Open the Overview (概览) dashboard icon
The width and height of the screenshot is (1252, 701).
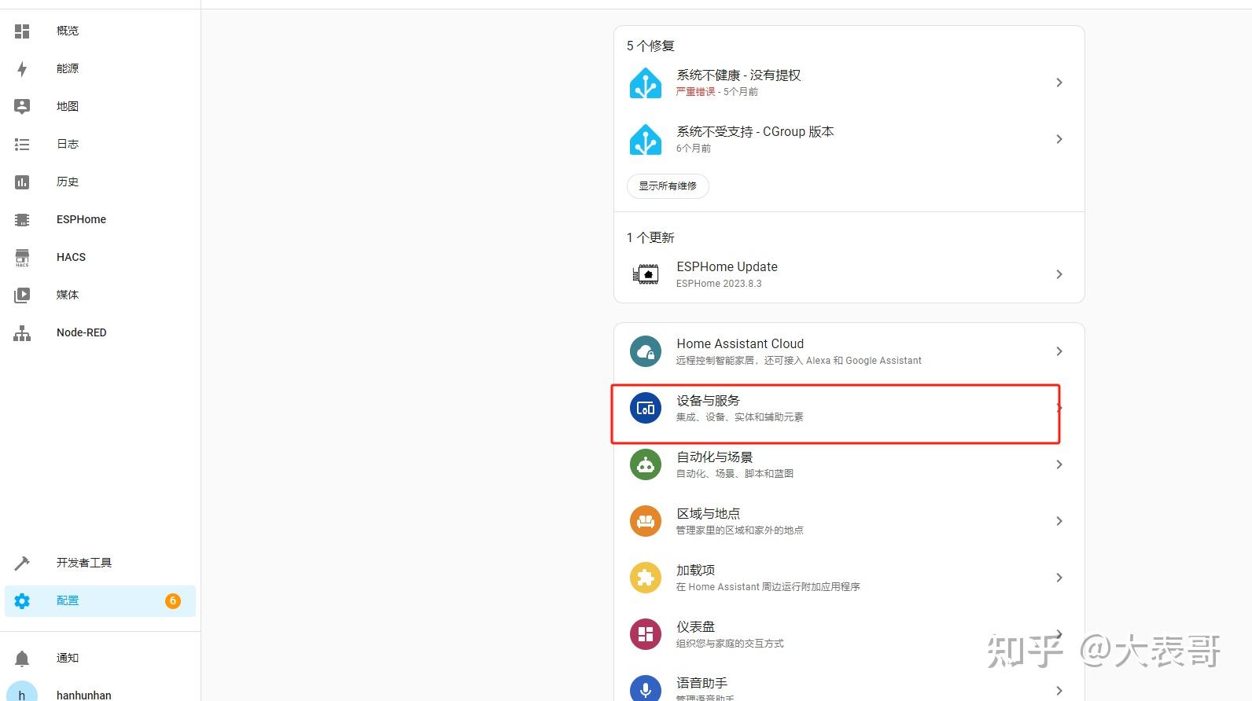tap(22, 31)
